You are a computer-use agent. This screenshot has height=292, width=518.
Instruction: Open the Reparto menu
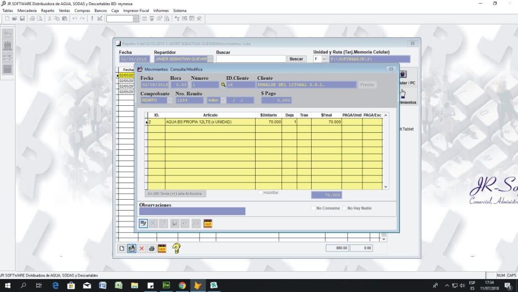48,10
